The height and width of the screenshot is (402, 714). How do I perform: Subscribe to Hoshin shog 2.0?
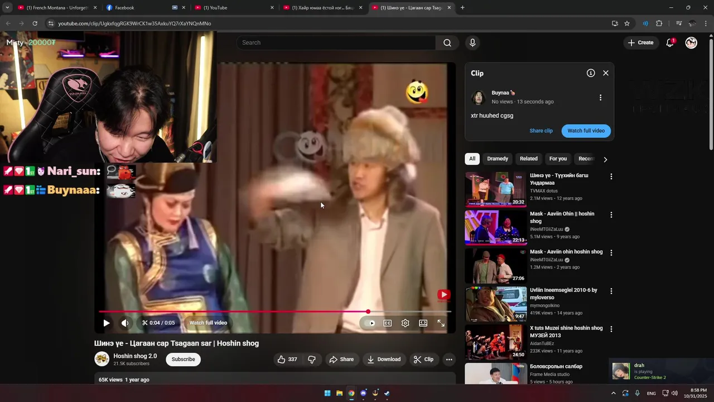183,360
